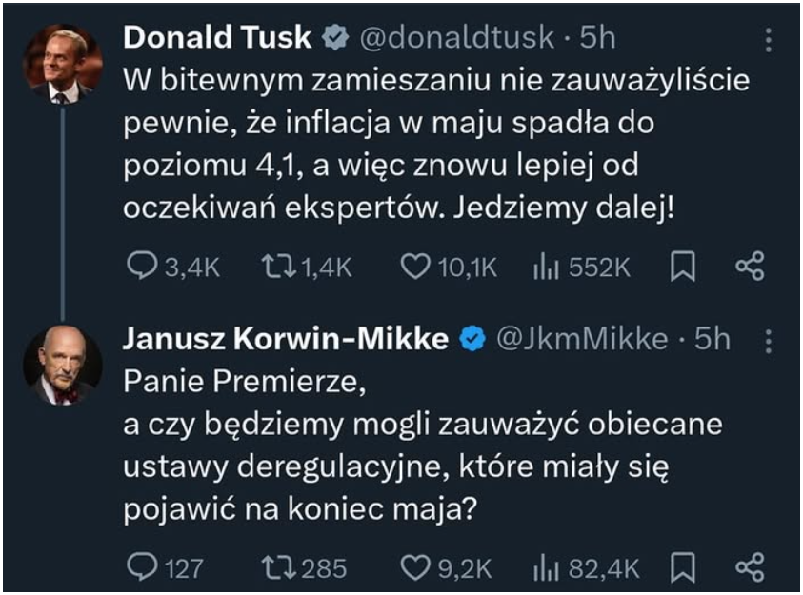The image size is (803, 595).
Task: Open Donald Tusk's profile picture
Action: tap(63, 64)
